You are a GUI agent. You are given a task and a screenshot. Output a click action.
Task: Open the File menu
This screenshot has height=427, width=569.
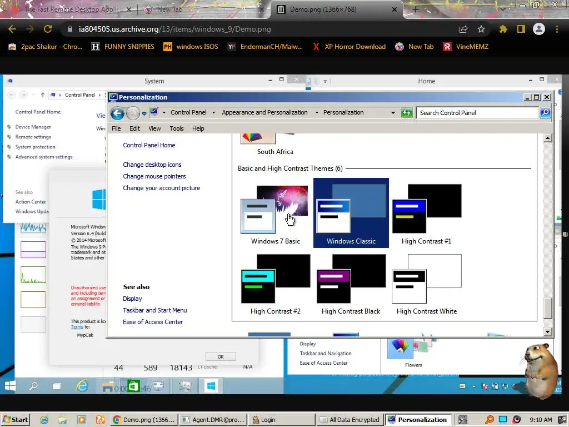click(116, 128)
